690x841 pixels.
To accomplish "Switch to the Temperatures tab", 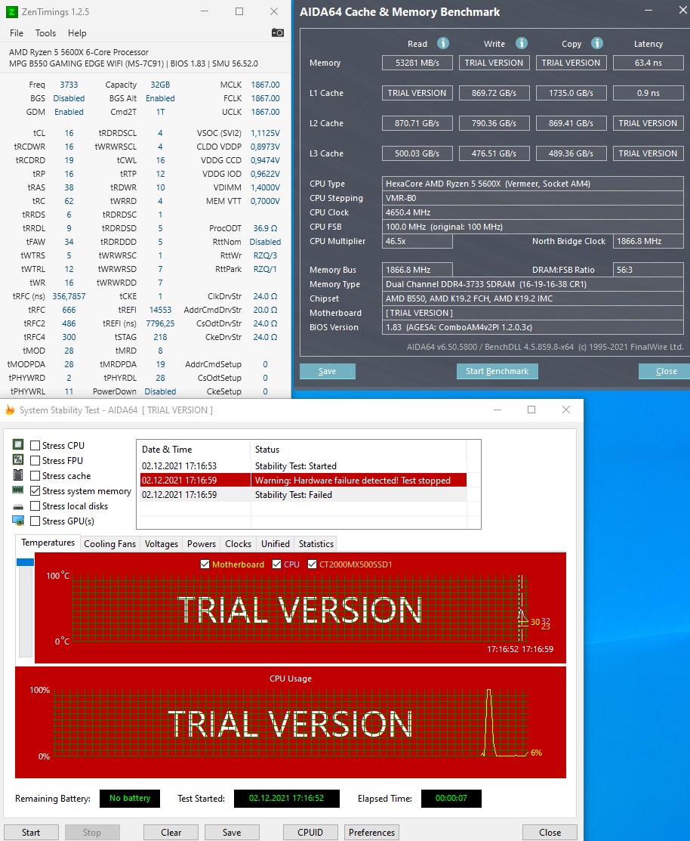I will coord(48,543).
